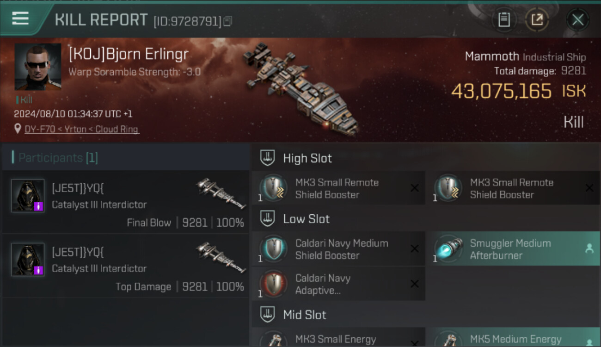Open the hamburger menu icon
The height and width of the screenshot is (347, 601).
[x=20, y=19]
